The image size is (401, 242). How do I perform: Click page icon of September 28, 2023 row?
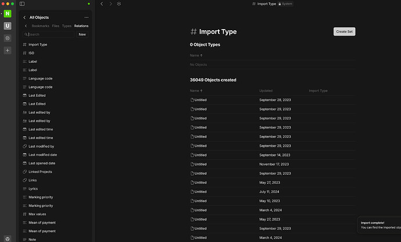click(x=192, y=100)
